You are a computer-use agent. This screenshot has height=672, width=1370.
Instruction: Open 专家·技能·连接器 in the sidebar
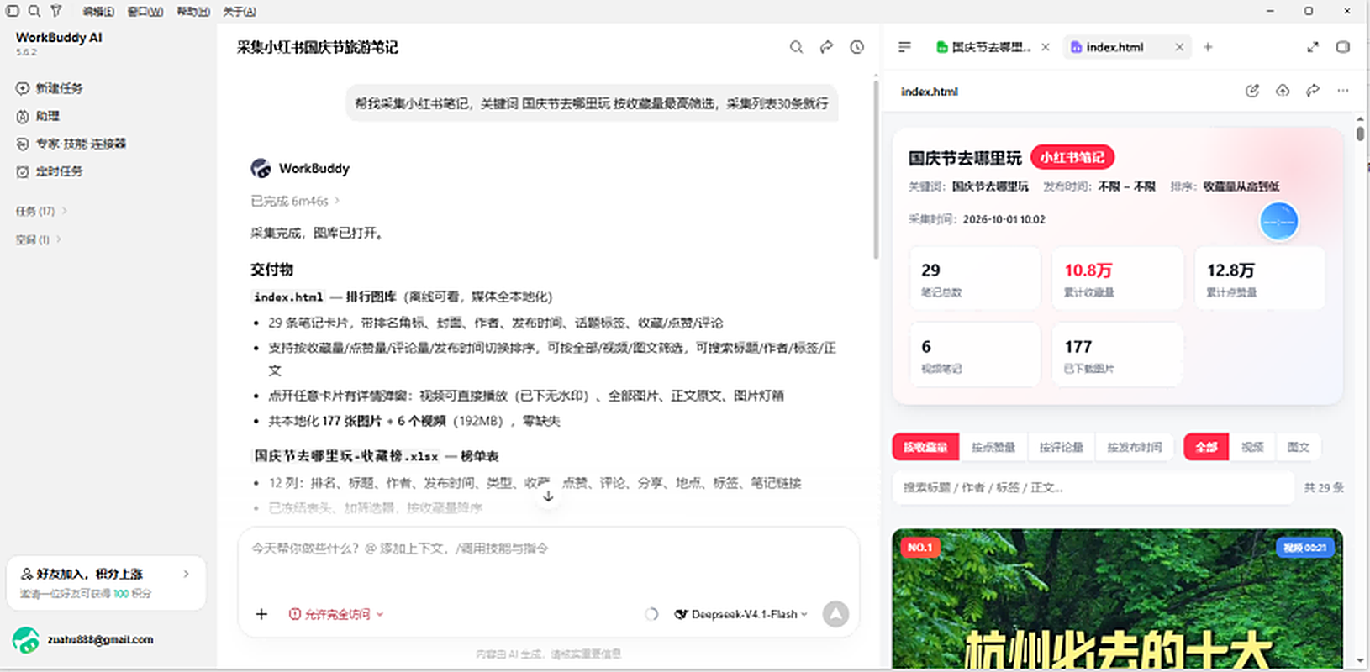(x=71, y=144)
